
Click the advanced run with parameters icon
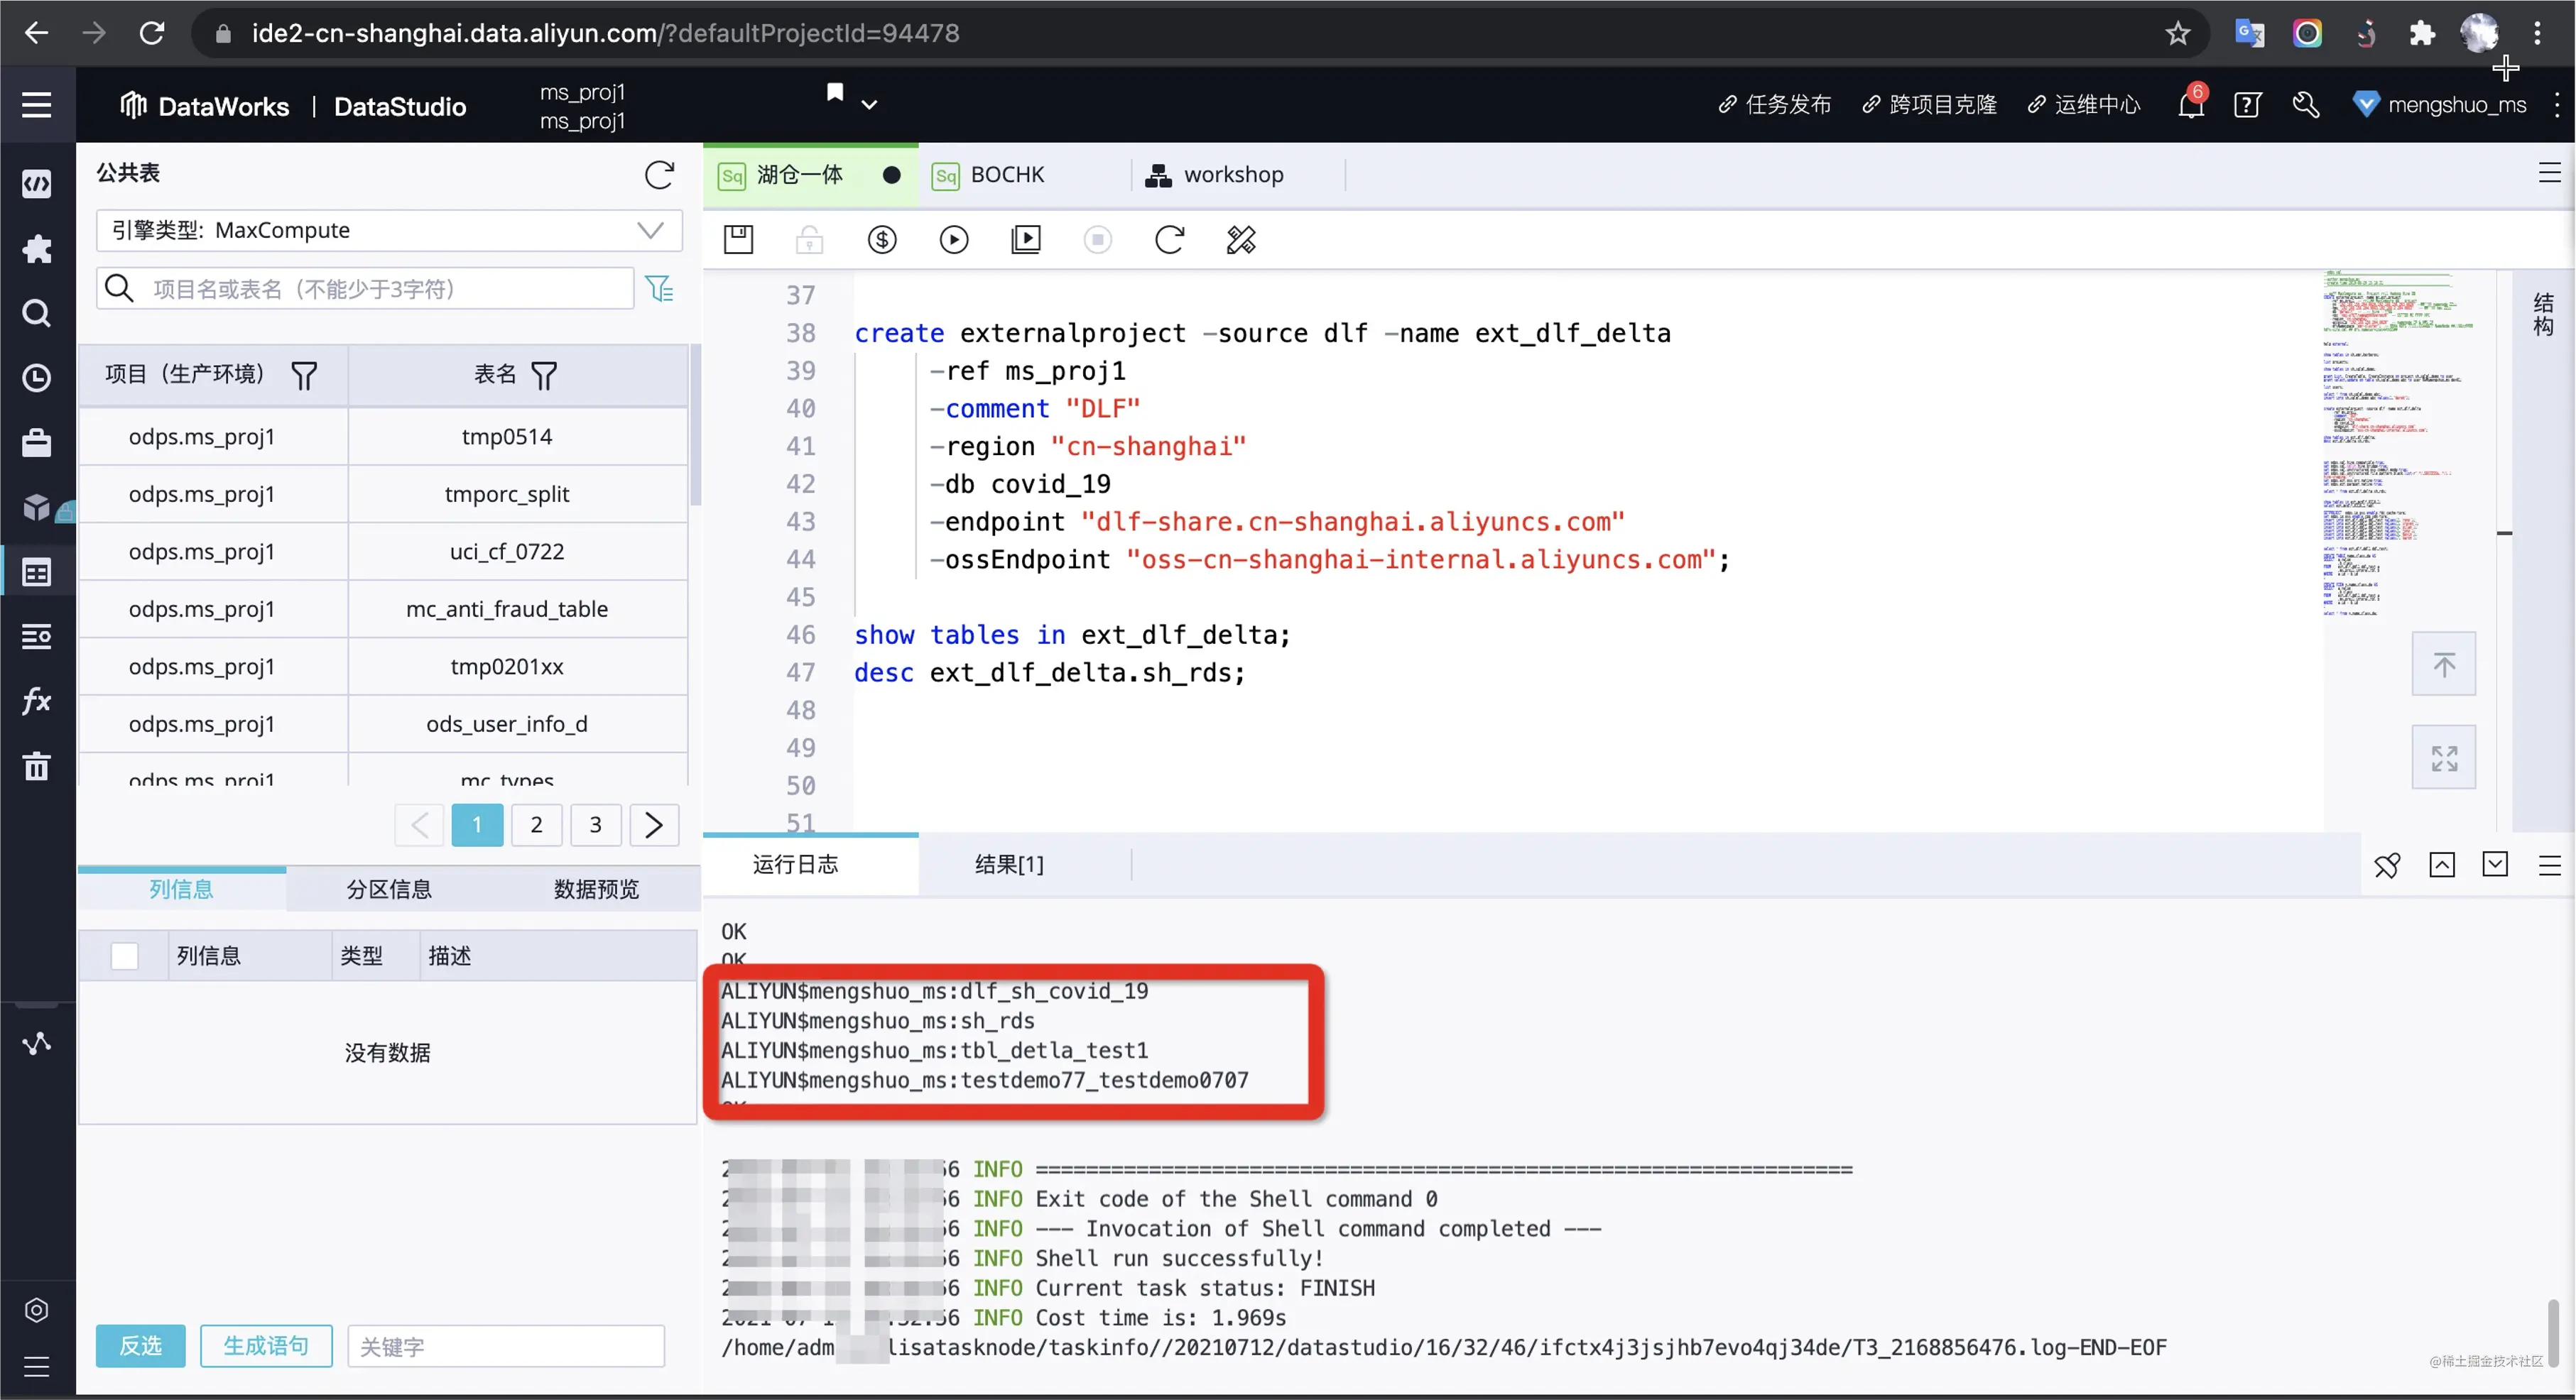coord(1026,240)
